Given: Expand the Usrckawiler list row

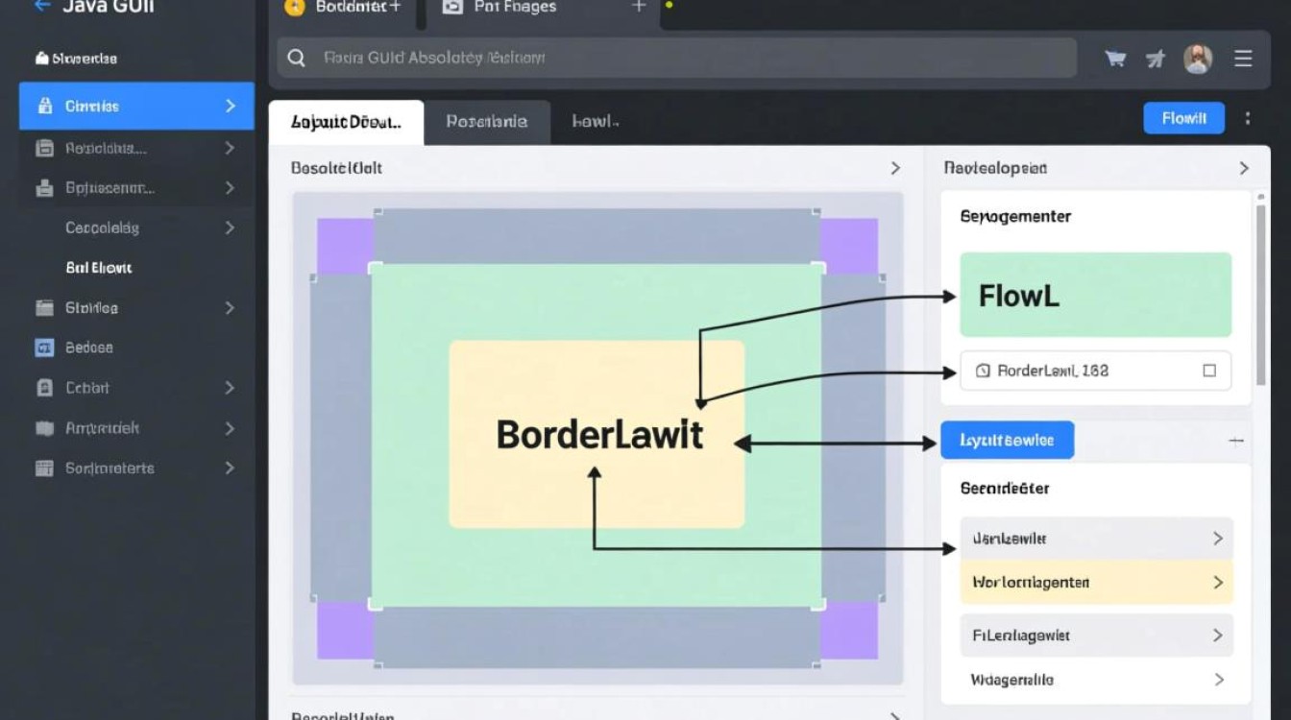Looking at the screenshot, I should (1217, 539).
